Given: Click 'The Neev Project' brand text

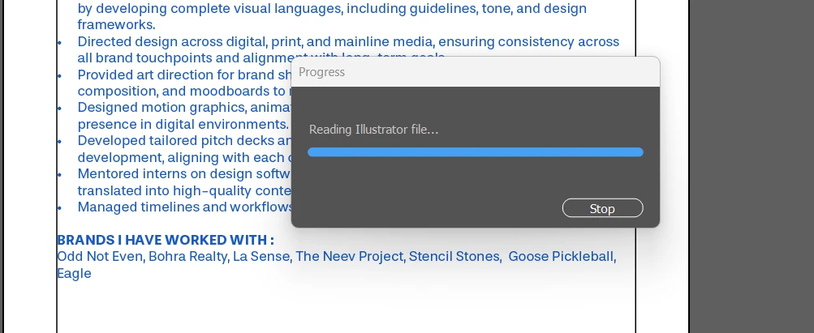Looking at the screenshot, I should (x=349, y=257).
